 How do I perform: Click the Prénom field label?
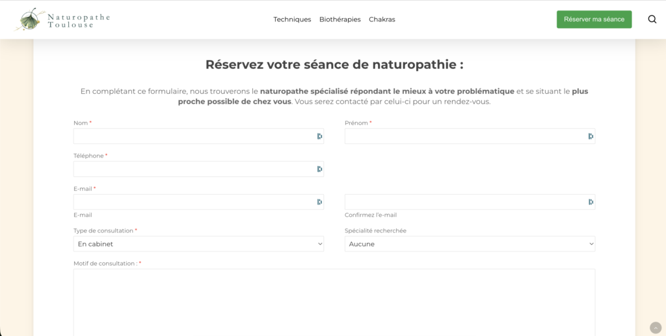358,123
